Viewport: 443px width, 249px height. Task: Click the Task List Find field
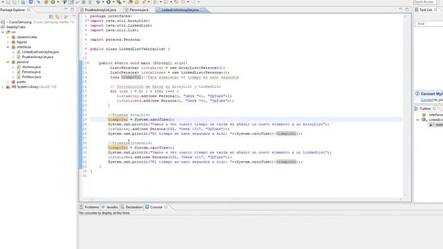click(429, 24)
